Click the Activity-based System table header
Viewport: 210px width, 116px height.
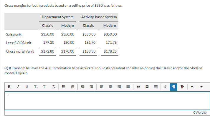pos(99,17)
